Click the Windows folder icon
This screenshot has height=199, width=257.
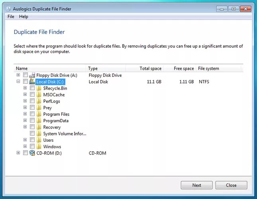pos(39,147)
